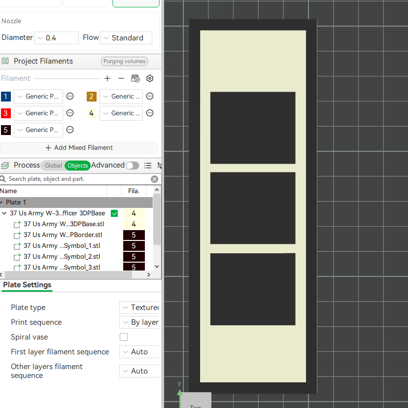
Task: Open AMS filament sync icon
Action: 136,78
